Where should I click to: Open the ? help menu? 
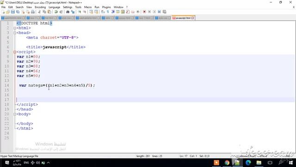127,7
